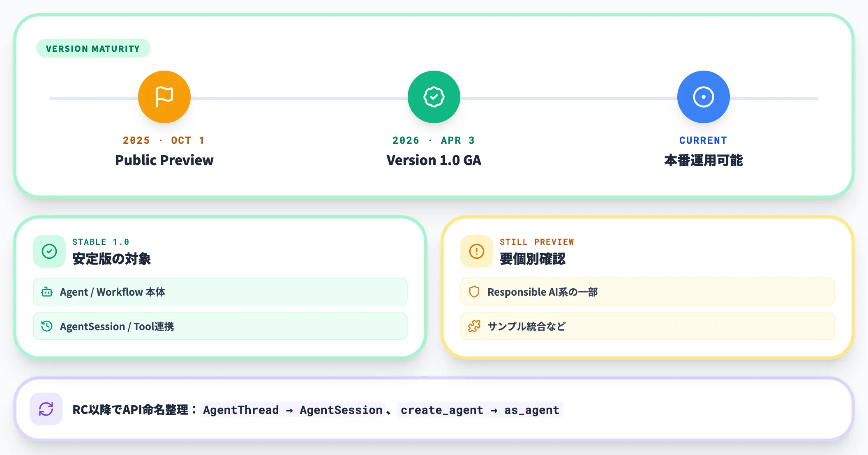Click the green check circle Stable icon

point(49,251)
